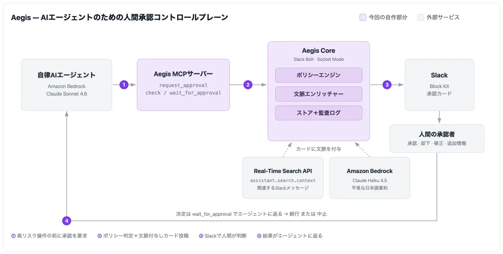Click the 決定は wait_for_approval return-path caption
Screen dimensions: 503x254
251,214
